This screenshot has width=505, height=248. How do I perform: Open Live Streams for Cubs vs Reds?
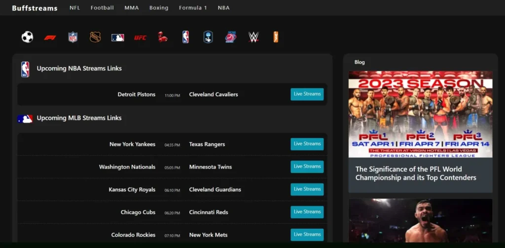click(307, 212)
